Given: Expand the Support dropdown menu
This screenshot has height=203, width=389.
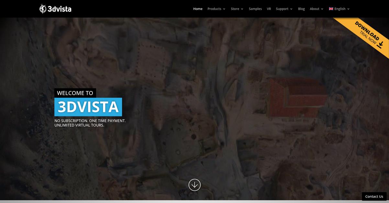Looking at the screenshot, I should point(284,9).
